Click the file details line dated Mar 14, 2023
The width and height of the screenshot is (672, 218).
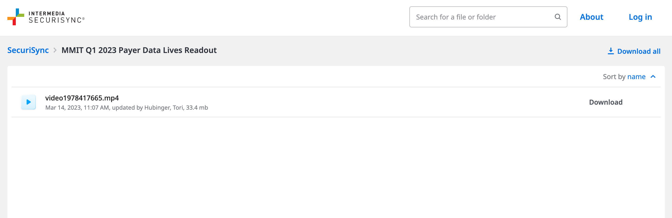click(126, 108)
